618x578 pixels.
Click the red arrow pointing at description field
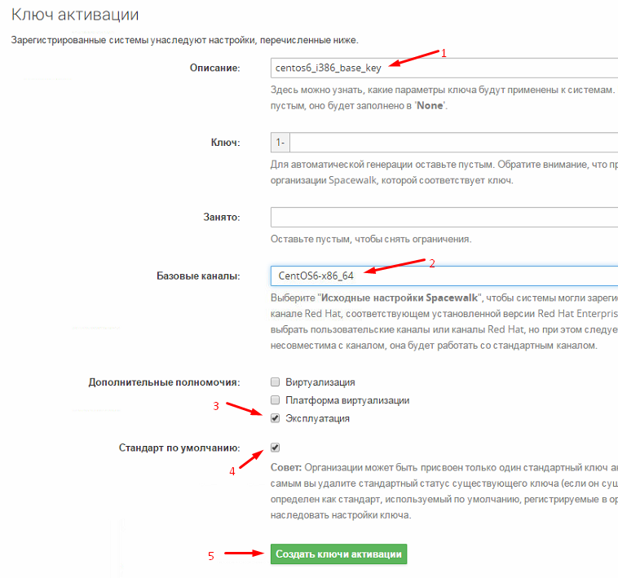click(x=414, y=59)
